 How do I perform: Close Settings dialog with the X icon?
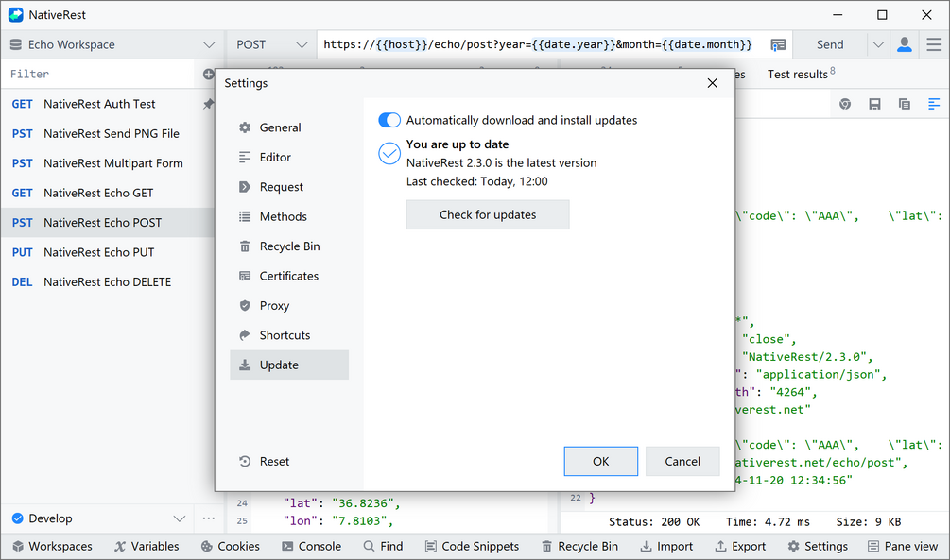[x=713, y=83]
